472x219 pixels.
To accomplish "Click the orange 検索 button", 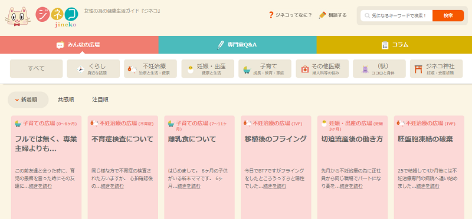I will pos(448,16).
